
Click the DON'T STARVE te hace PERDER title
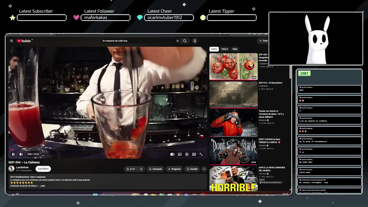269,141
